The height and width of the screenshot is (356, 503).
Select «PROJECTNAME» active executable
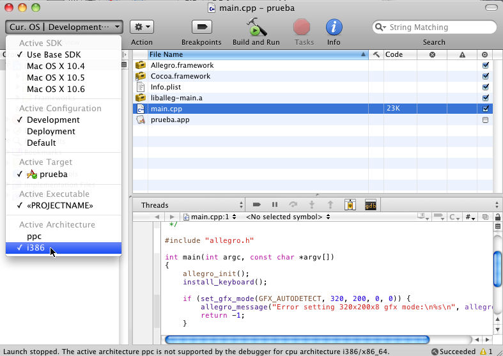coord(63,206)
